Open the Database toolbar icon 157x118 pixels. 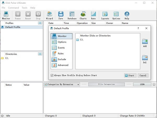coord(72,15)
